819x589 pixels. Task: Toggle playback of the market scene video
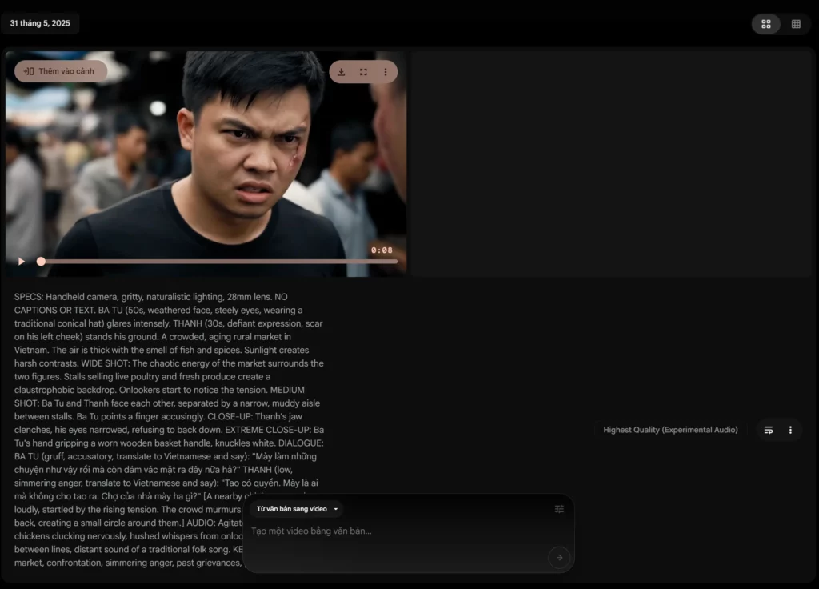pyautogui.click(x=20, y=261)
